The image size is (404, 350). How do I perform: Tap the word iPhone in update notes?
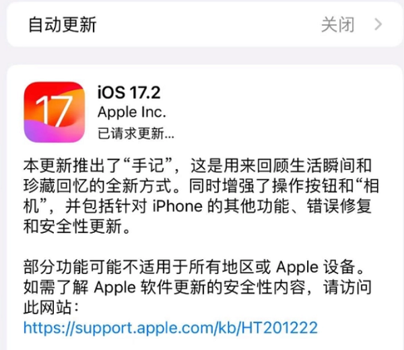[178, 206]
